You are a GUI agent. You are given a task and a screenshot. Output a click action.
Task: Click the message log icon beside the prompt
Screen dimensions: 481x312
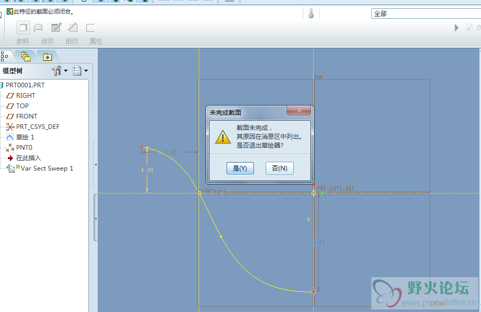tap(9, 11)
